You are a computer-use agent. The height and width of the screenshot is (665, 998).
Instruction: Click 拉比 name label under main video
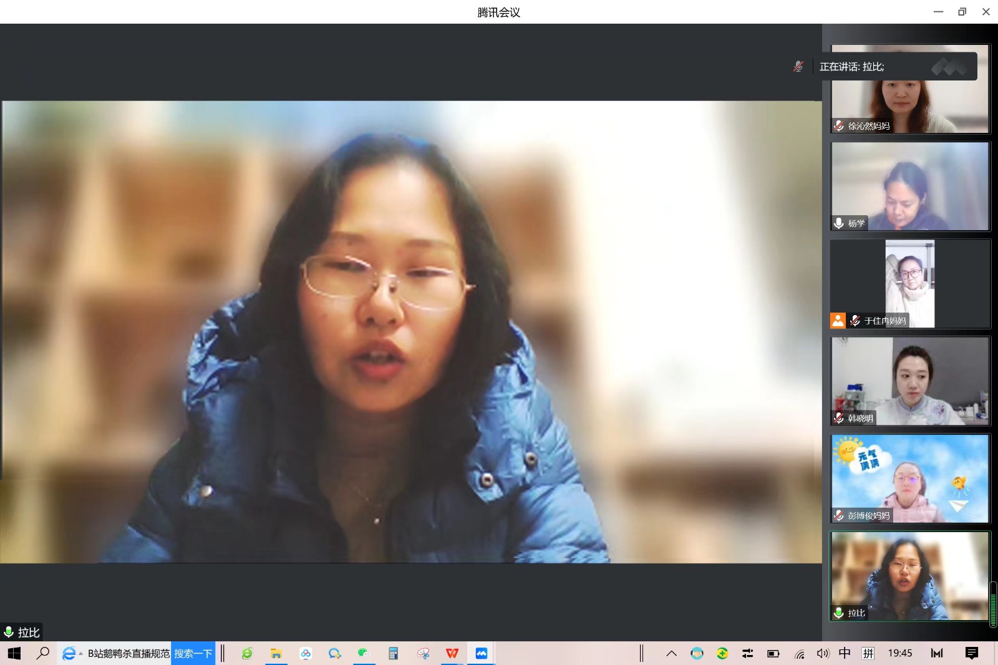pos(29,632)
